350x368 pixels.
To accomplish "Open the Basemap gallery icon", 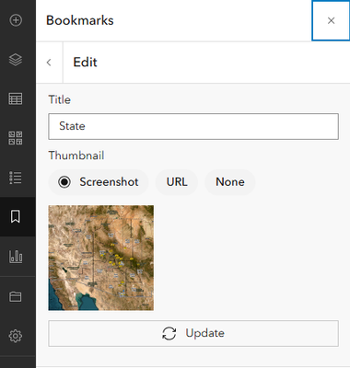I will click(x=16, y=138).
